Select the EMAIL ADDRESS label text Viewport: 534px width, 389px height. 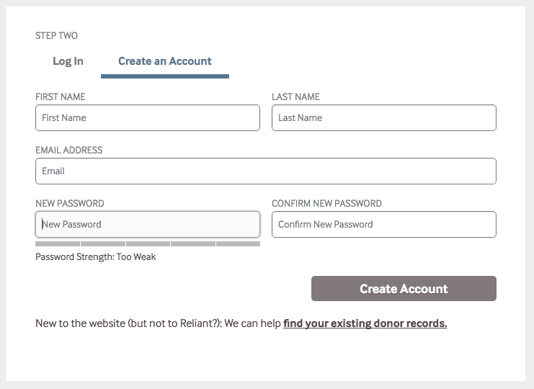[x=69, y=151]
